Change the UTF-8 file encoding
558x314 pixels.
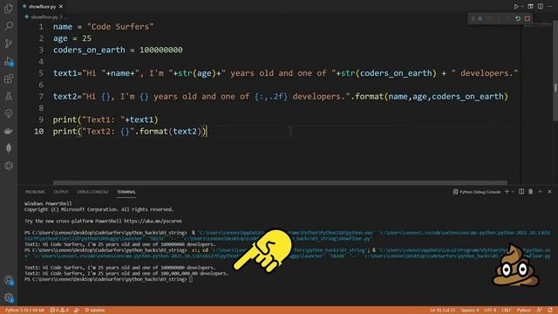tap(490, 311)
